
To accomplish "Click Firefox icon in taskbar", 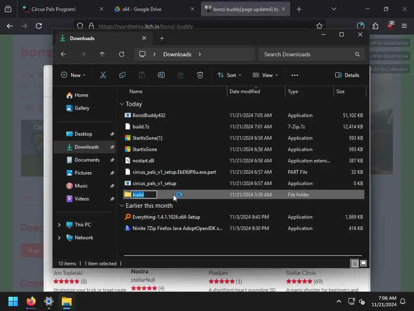I will 31,301.
